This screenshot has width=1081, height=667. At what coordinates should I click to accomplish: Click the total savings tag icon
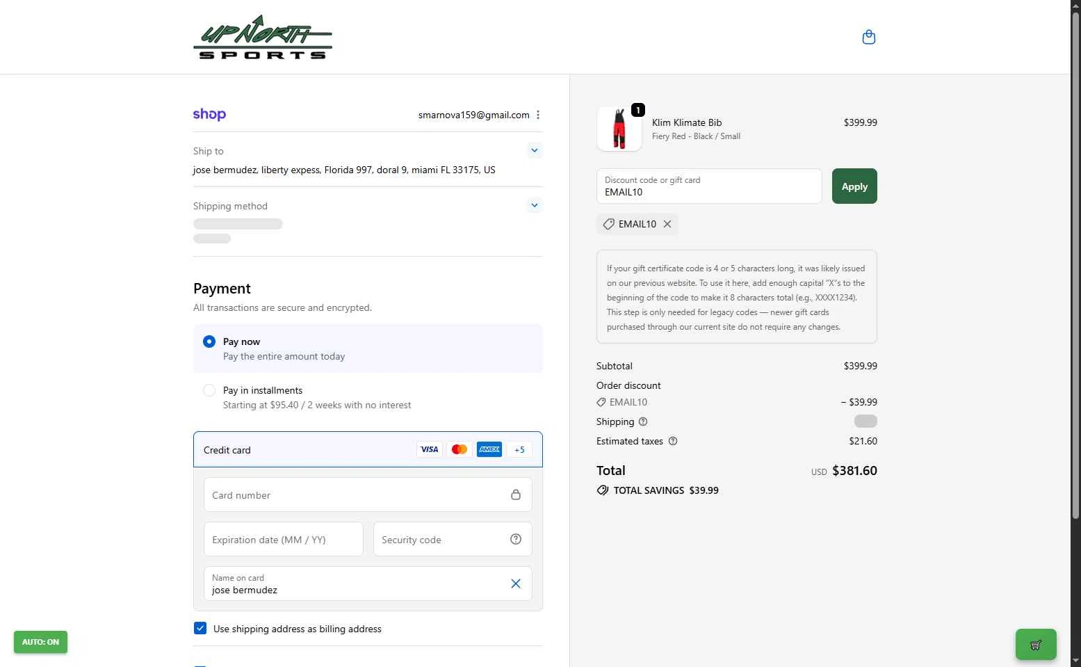tap(603, 490)
